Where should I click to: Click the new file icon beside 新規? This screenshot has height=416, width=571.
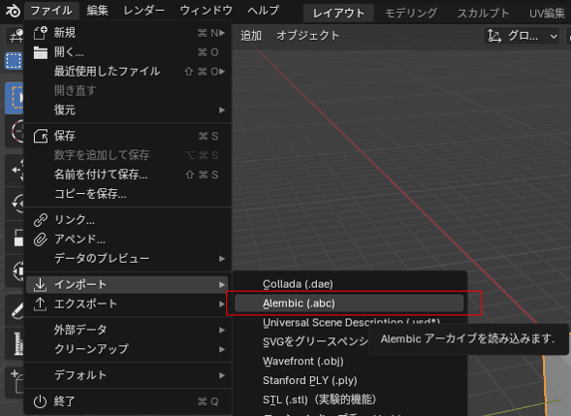coord(40,33)
